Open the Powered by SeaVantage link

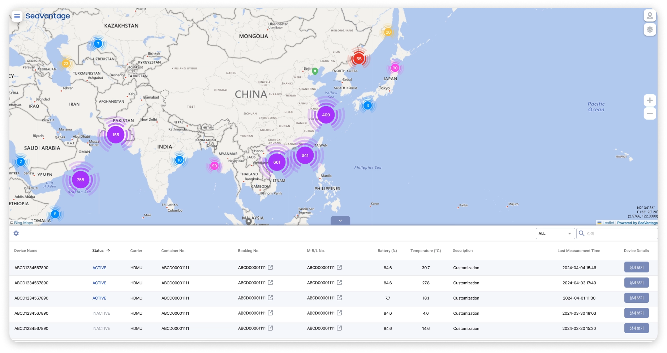click(x=637, y=223)
